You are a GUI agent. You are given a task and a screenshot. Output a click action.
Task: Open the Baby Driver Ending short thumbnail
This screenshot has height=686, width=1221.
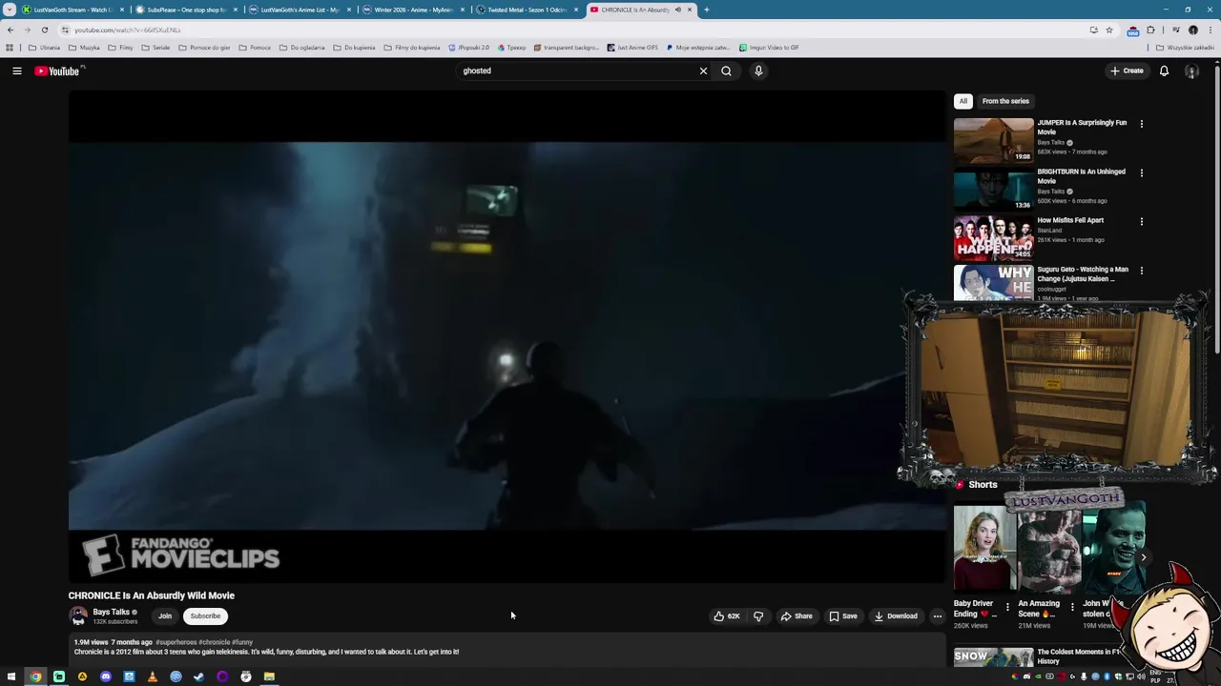[x=984, y=548]
